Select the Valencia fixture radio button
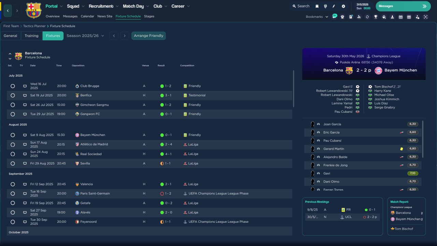Screen dimensions: 437x246 coord(13,184)
